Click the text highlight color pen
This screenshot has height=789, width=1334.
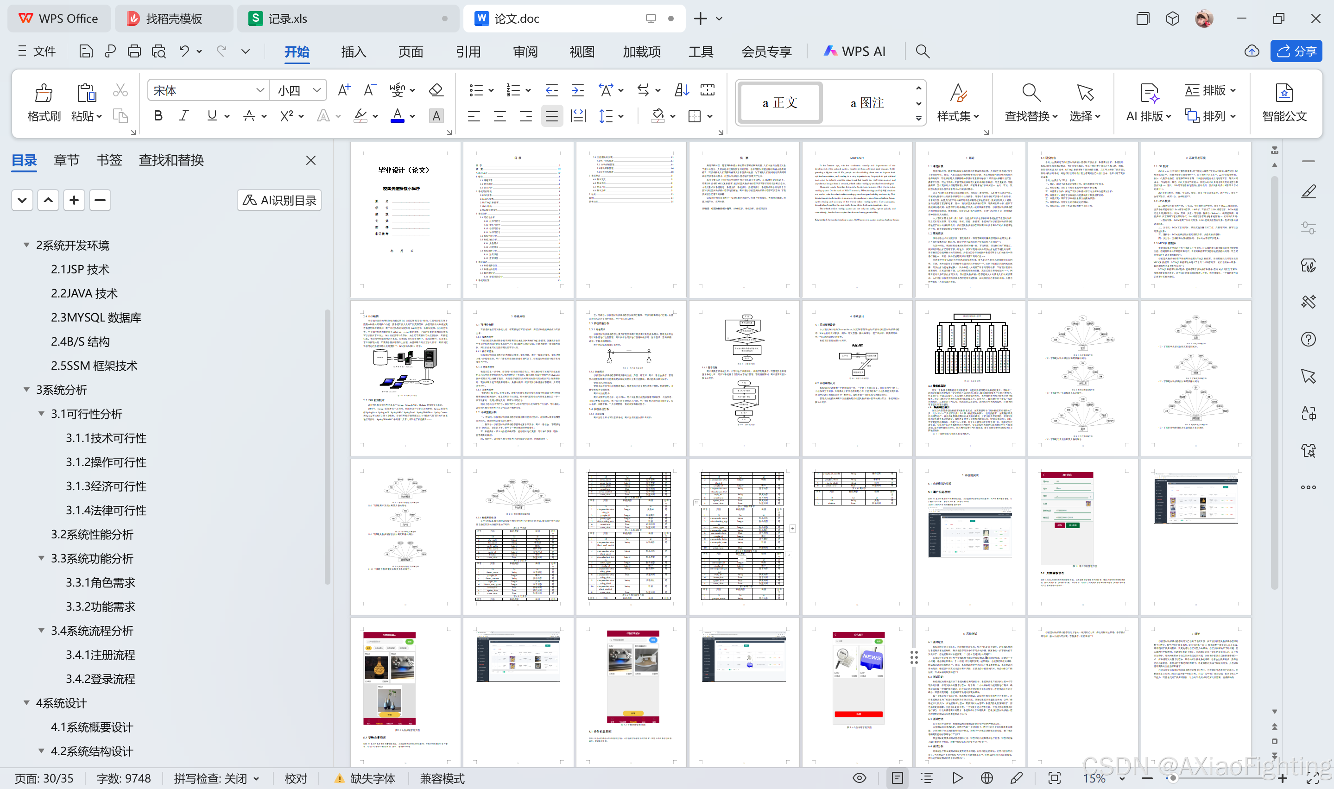[360, 116]
